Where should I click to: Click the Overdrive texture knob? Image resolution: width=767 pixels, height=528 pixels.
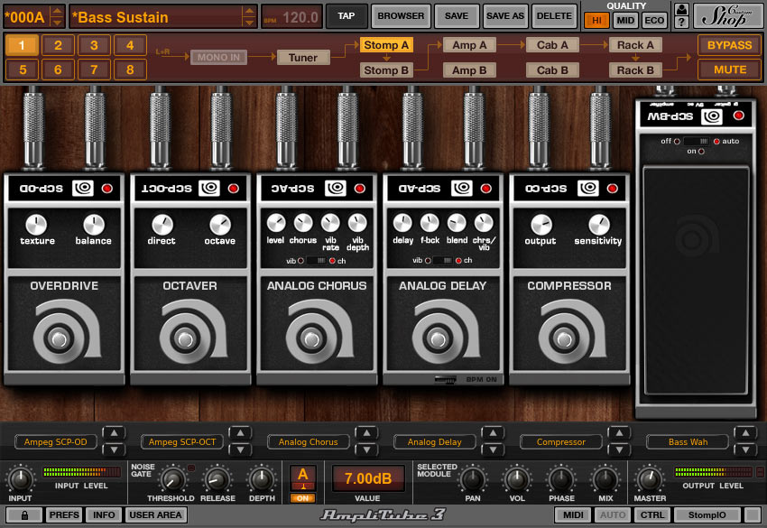[36, 225]
